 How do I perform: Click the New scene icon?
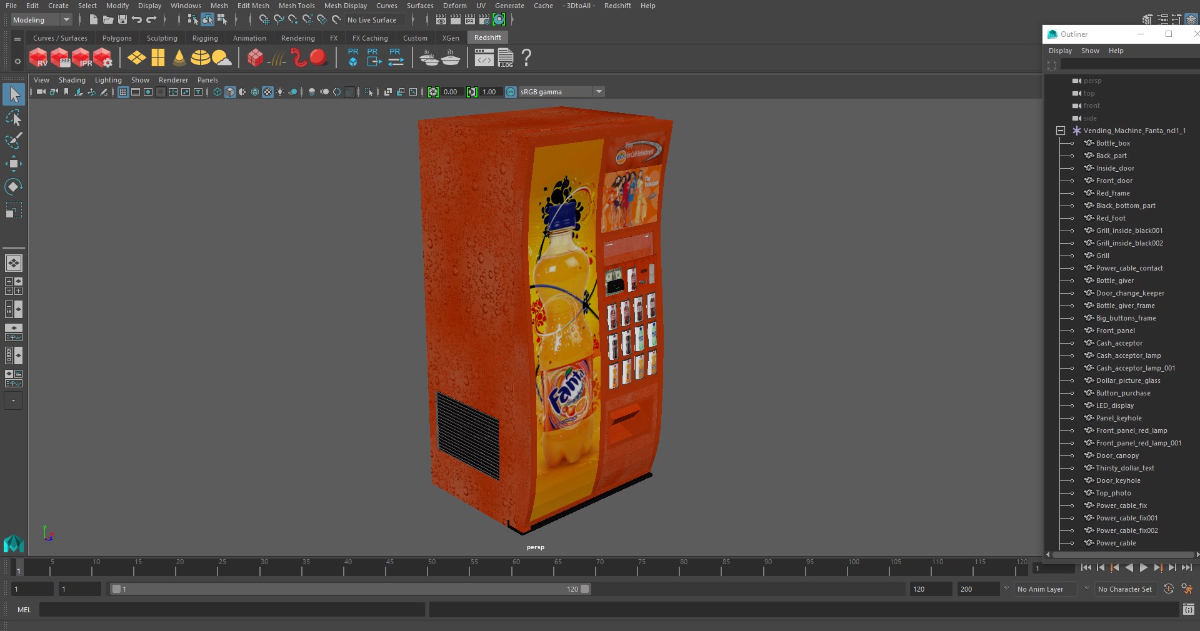(x=93, y=20)
